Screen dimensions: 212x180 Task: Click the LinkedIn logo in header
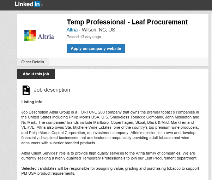(x=29, y=4)
